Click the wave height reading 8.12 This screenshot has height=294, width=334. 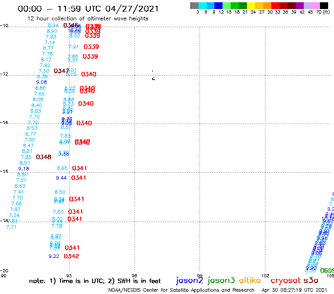click(x=46, y=60)
